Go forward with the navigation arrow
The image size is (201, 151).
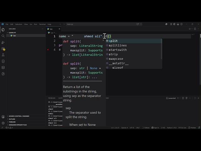(64, 24)
